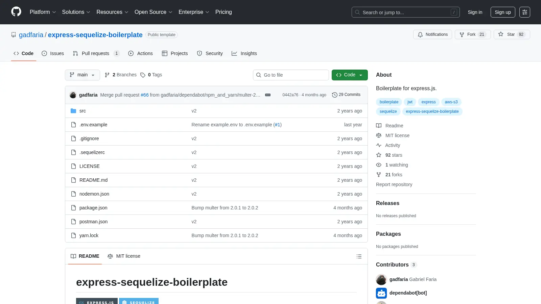Click the sequelize topic tag
The width and height of the screenshot is (541, 304).
(x=388, y=111)
